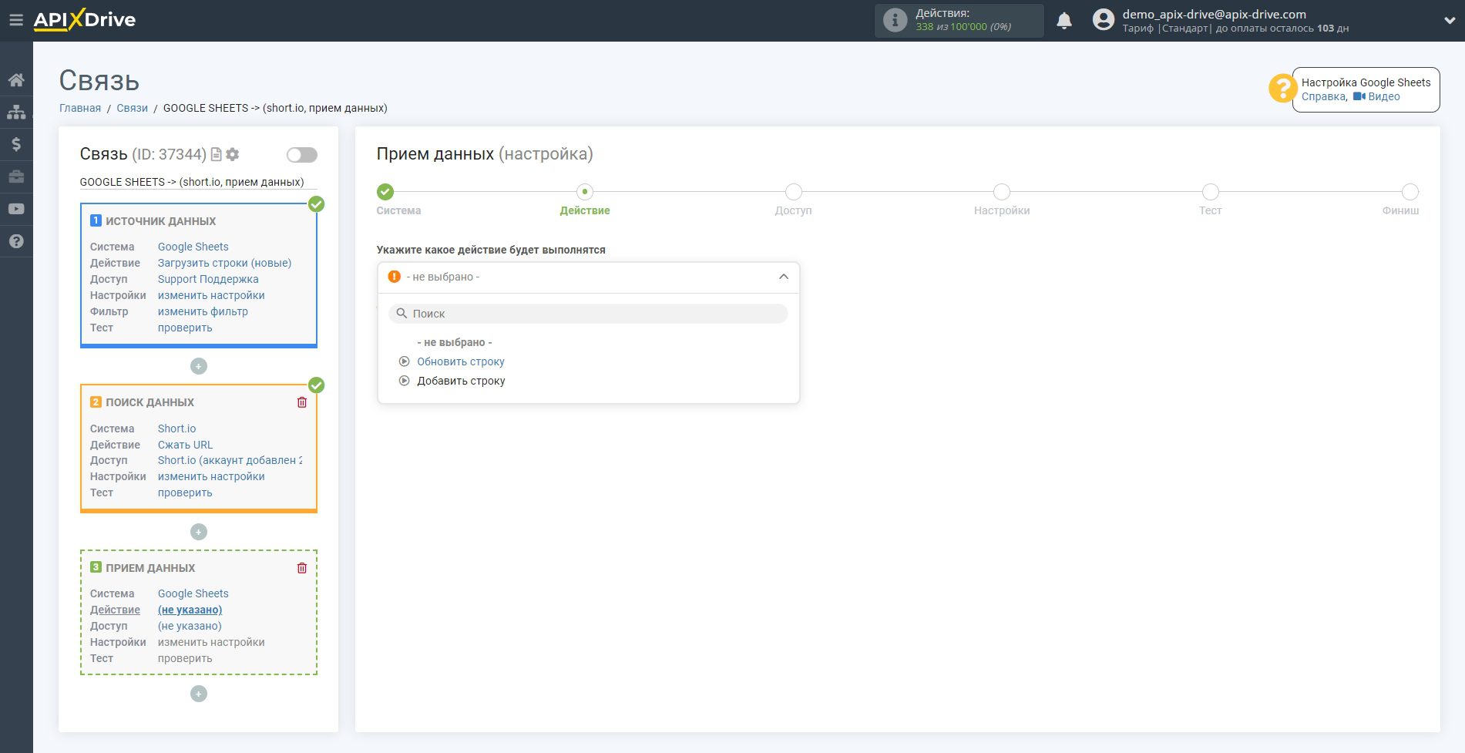The height and width of the screenshot is (753, 1465).
Task: Open the Видео link
Action: click(x=1384, y=96)
